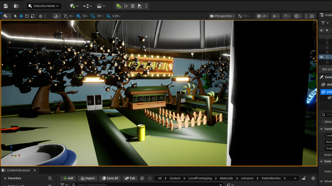Click the Save current level icon

(6, 6)
